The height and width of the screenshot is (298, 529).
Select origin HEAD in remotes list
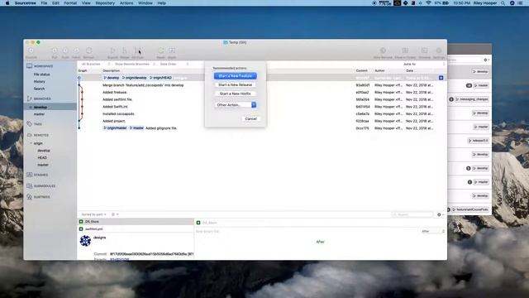pyautogui.click(x=42, y=157)
